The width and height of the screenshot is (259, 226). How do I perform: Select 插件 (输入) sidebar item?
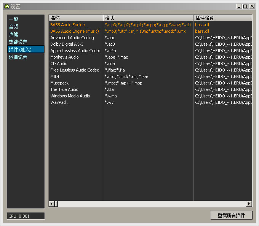point(20,49)
